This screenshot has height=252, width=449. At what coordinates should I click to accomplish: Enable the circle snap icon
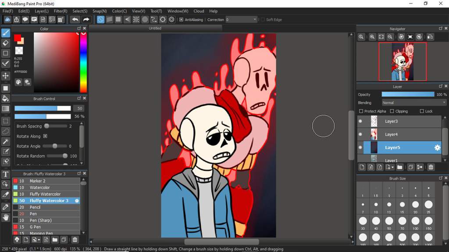pos(145,19)
